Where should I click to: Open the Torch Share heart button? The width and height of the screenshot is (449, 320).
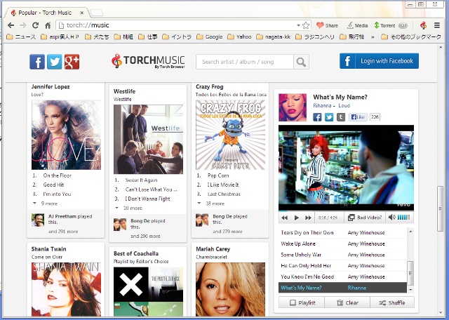[x=327, y=25]
